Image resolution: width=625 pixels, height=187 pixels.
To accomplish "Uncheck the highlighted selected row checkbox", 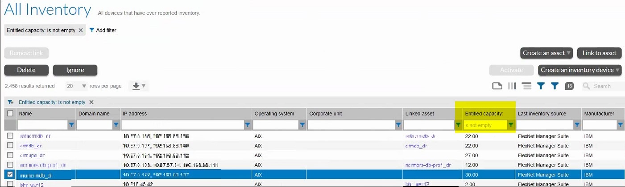I will [10, 175].
